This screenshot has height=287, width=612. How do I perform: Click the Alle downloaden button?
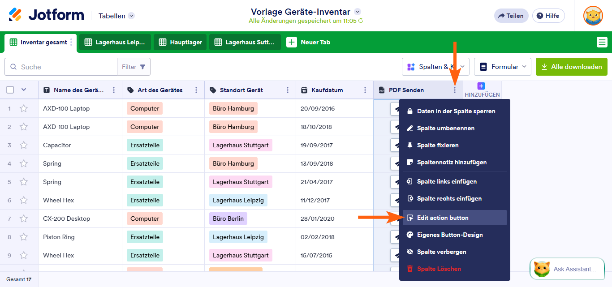coord(571,67)
